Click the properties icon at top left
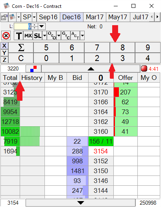Image resolution: width=161 pixels, height=207 pixels. click(4, 17)
